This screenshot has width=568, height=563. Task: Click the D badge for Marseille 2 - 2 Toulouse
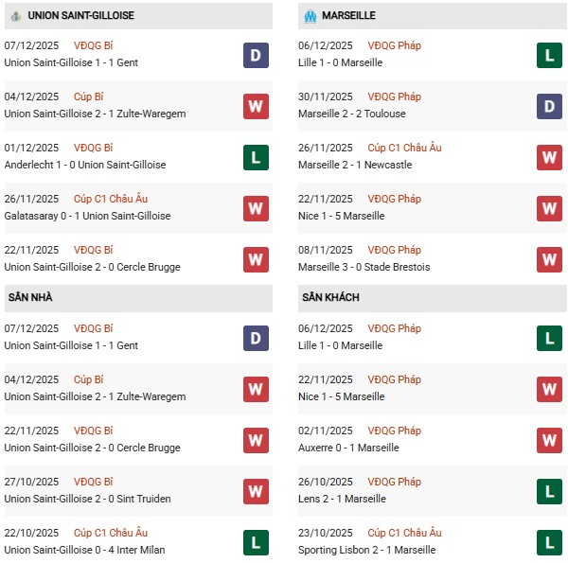pyautogui.click(x=550, y=107)
